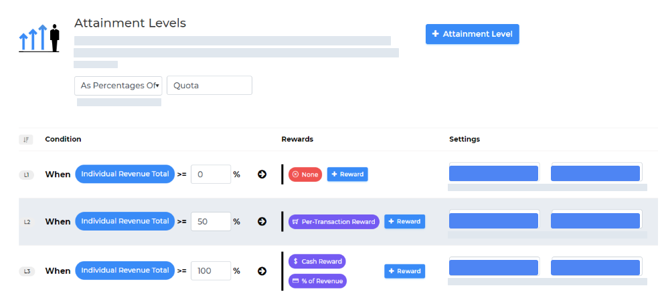Open the % of Revenue reward tag
Image resolution: width=660 pixels, height=298 pixels.
point(317,281)
